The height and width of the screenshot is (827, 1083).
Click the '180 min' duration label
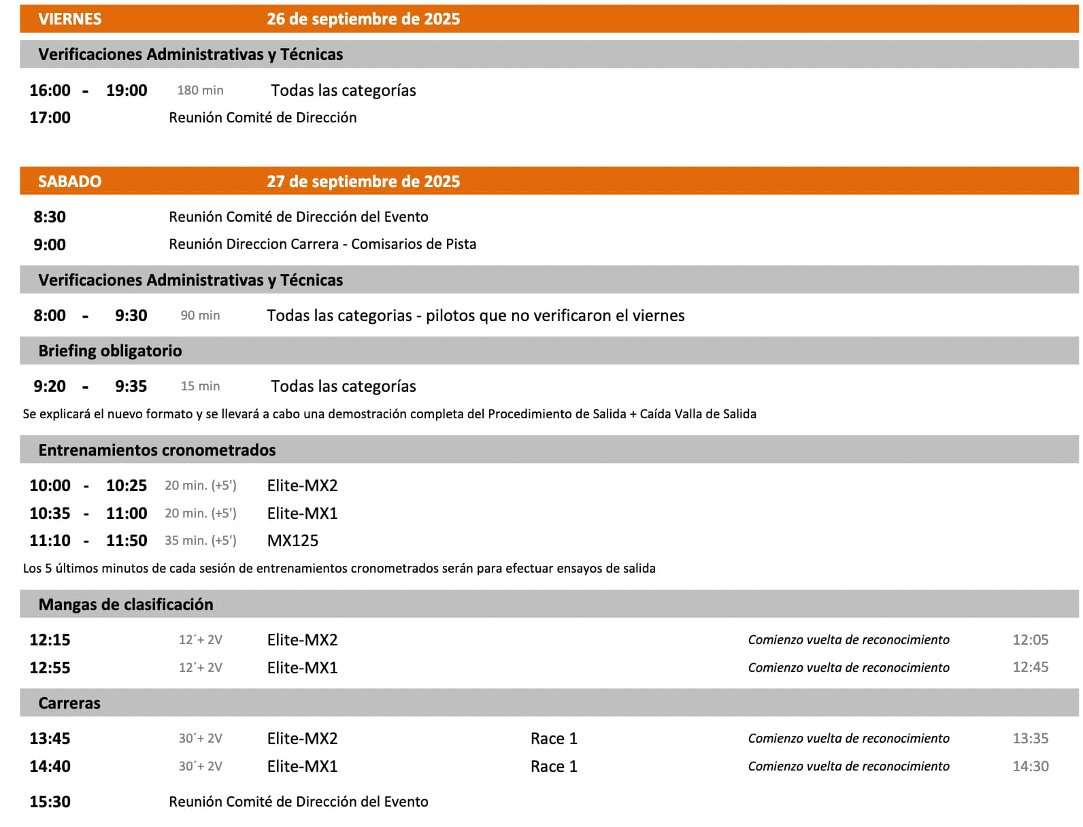coord(200,90)
